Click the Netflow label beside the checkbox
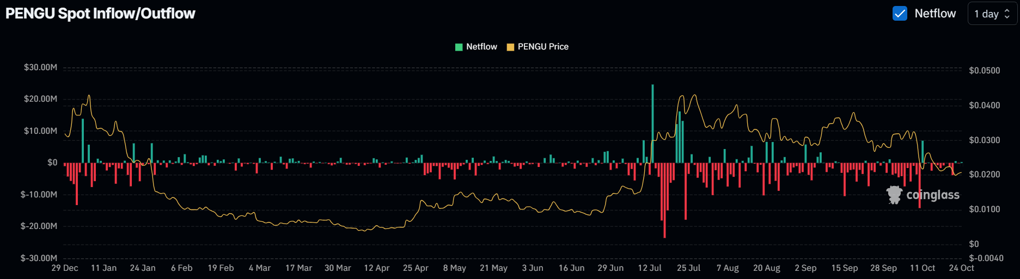 pos(935,14)
